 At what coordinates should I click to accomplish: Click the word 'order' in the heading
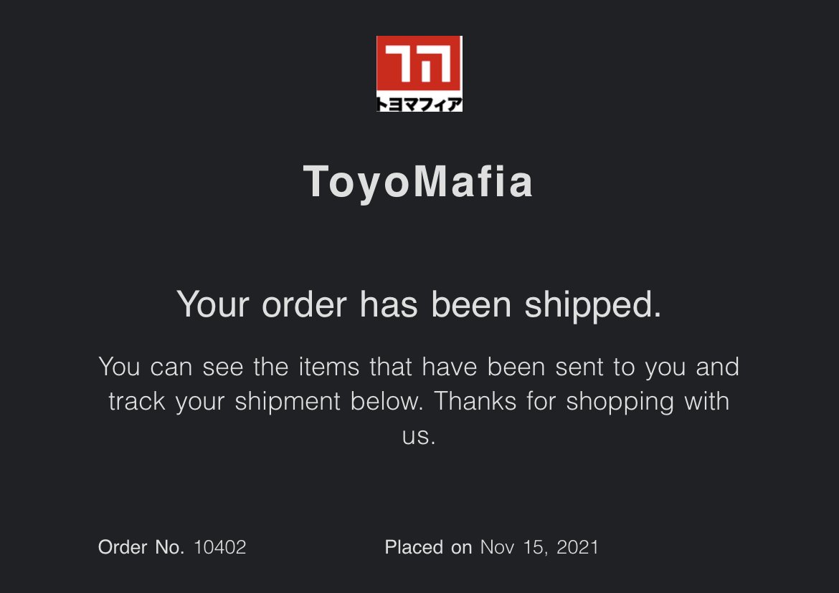tap(304, 305)
